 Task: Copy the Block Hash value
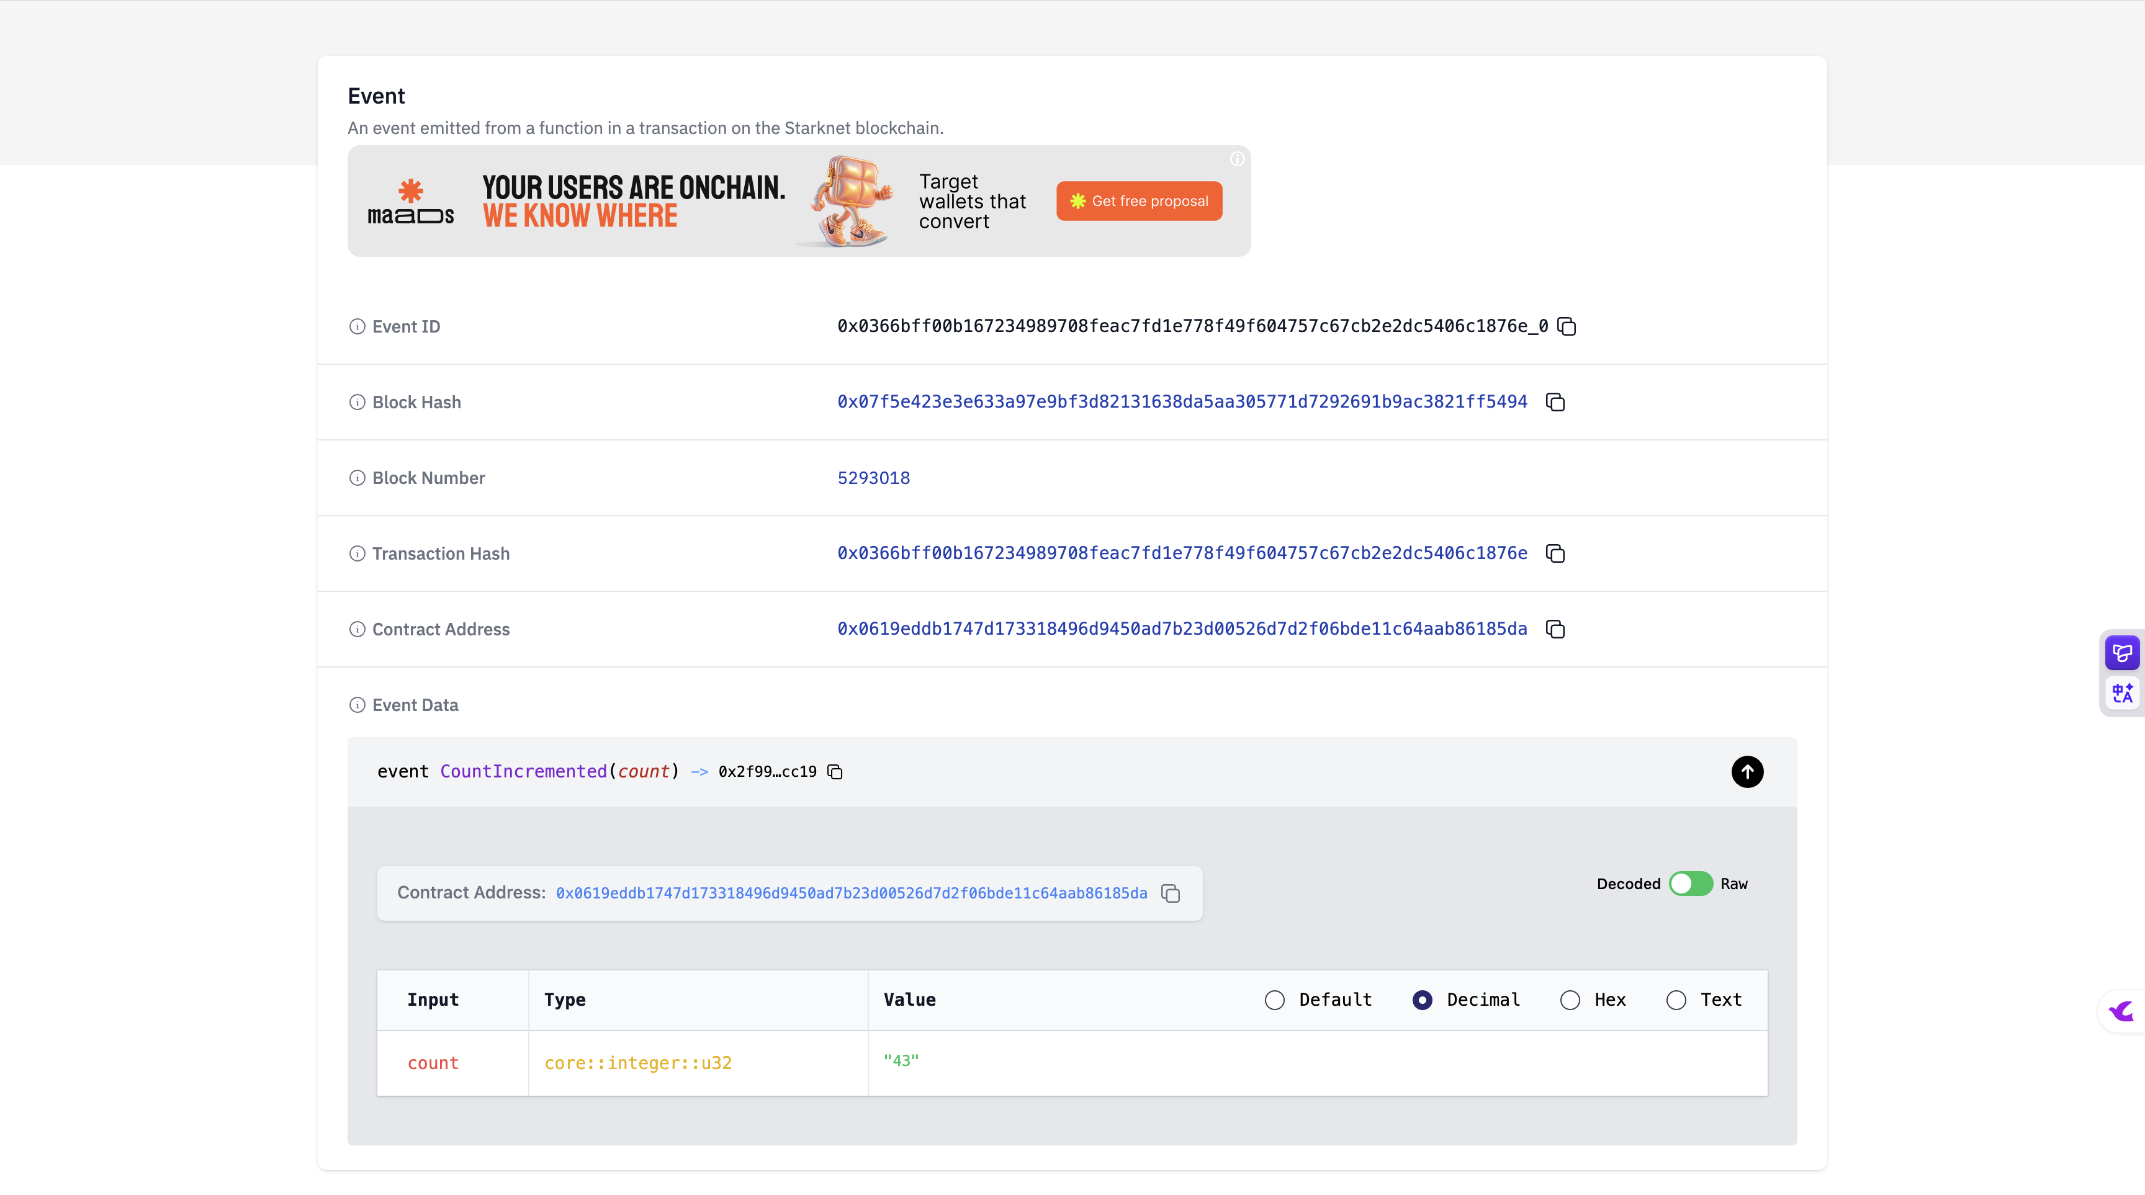point(1555,402)
